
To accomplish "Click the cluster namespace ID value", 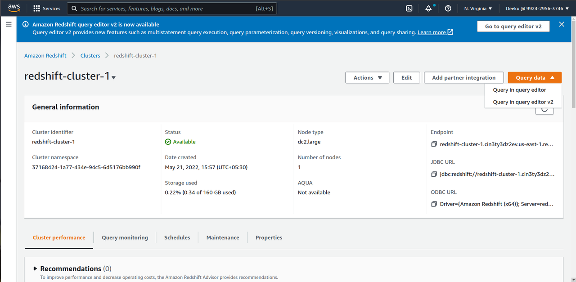I will tap(86, 167).
